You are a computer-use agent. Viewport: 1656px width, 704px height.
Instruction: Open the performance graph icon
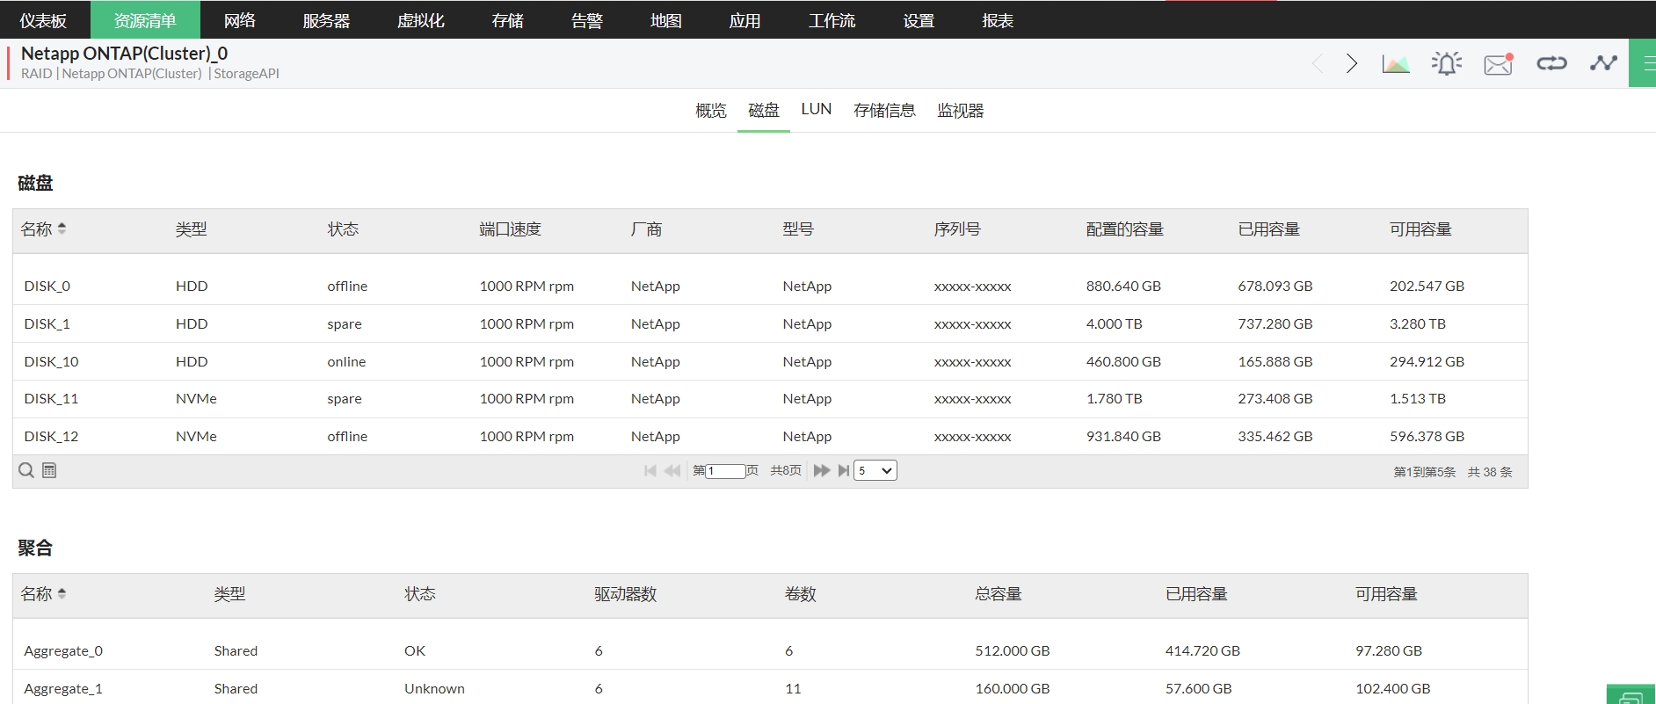click(x=1396, y=63)
